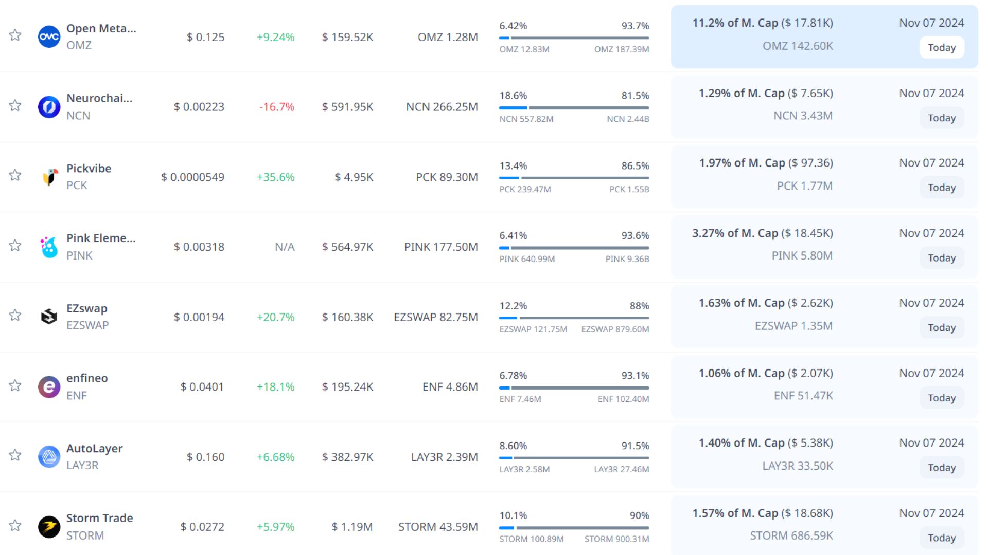Add Storm Trade to watchlist star

click(x=15, y=525)
